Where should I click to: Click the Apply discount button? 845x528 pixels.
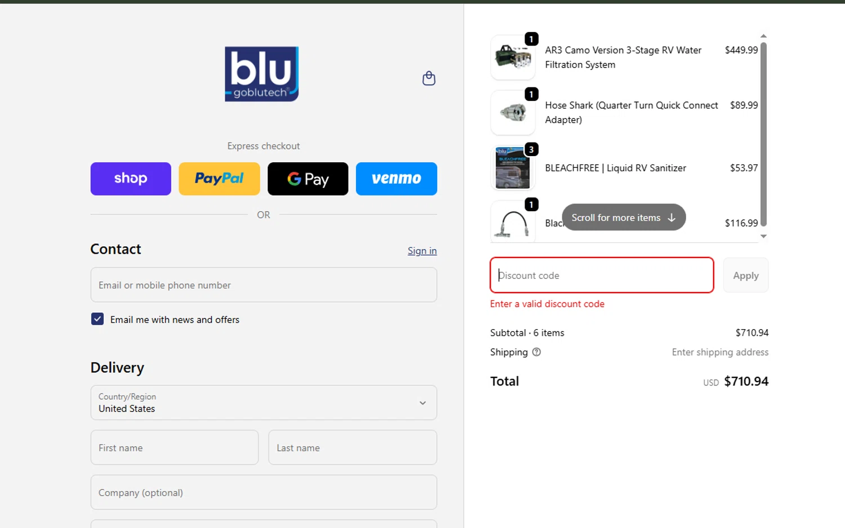pyautogui.click(x=746, y=275)
